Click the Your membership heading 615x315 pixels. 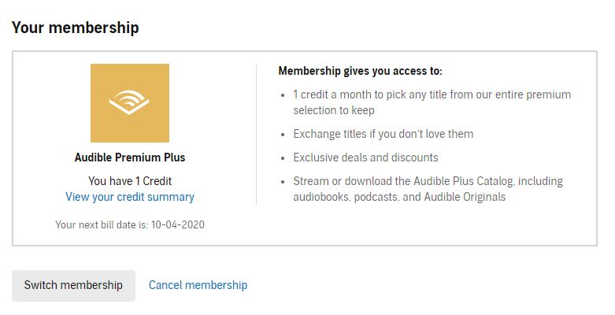click(x=75, y=28)
